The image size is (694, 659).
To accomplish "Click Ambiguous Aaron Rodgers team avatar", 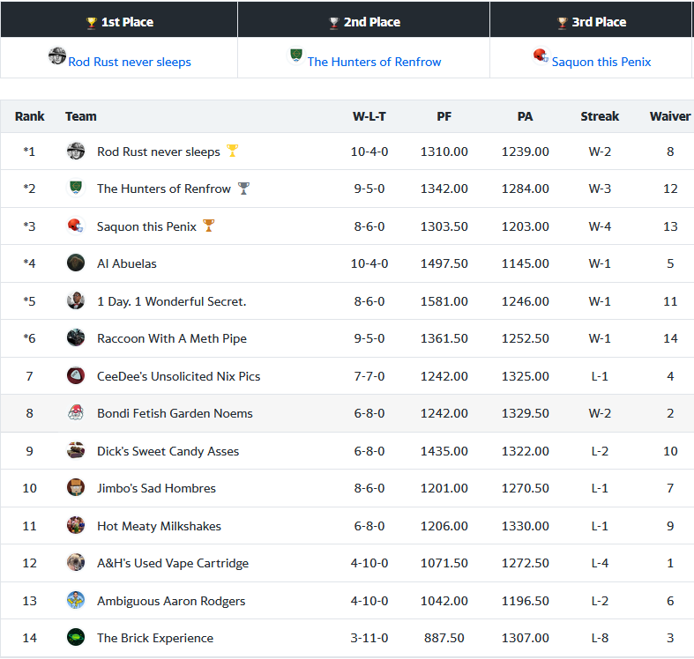I will [x=76, y=601].
